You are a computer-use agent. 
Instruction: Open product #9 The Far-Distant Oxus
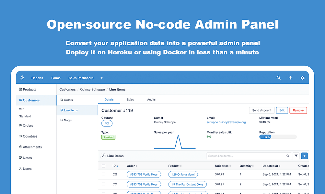187,184
